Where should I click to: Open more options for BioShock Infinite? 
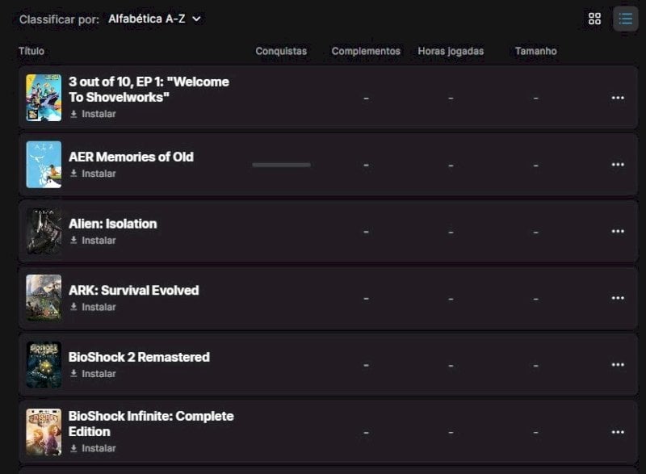[x=618, y=432]
